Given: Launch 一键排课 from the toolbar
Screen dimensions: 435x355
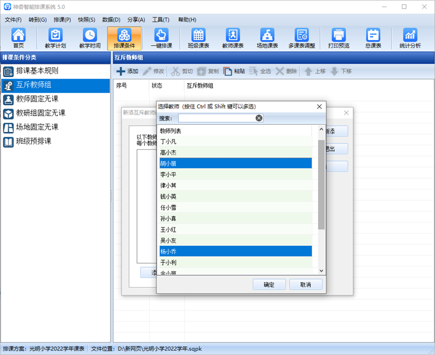Looking at the screenshot, I should coord(161,38).
